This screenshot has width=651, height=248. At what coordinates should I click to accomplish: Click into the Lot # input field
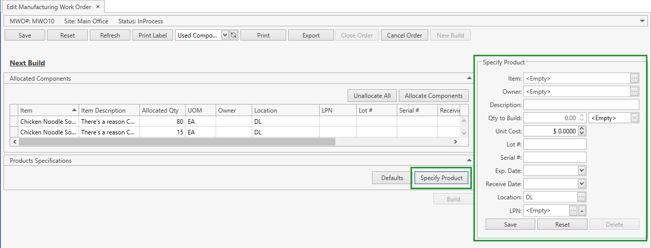point(555,144)
